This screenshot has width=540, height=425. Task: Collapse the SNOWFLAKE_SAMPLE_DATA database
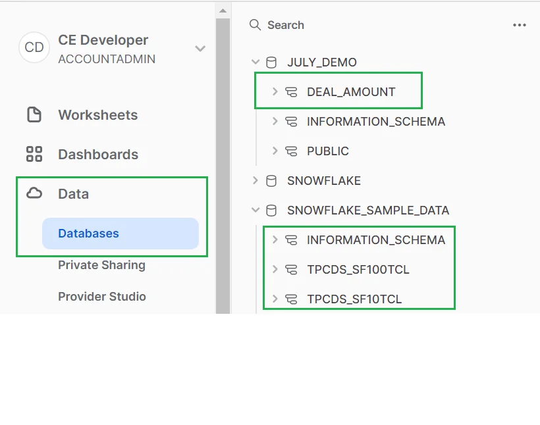pos(256,211)
